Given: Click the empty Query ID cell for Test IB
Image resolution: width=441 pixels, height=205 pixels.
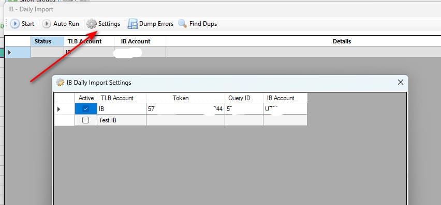Looking at the screenshot, I should click(x=244, y=120).
